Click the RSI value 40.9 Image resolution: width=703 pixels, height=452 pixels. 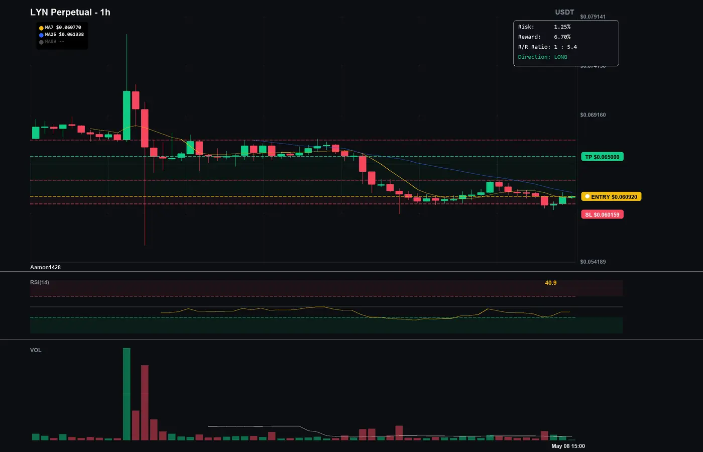pyautogui.click(x=551, y=283)
